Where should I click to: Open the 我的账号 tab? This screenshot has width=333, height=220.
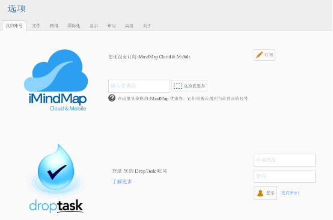[x=14, y=26]
